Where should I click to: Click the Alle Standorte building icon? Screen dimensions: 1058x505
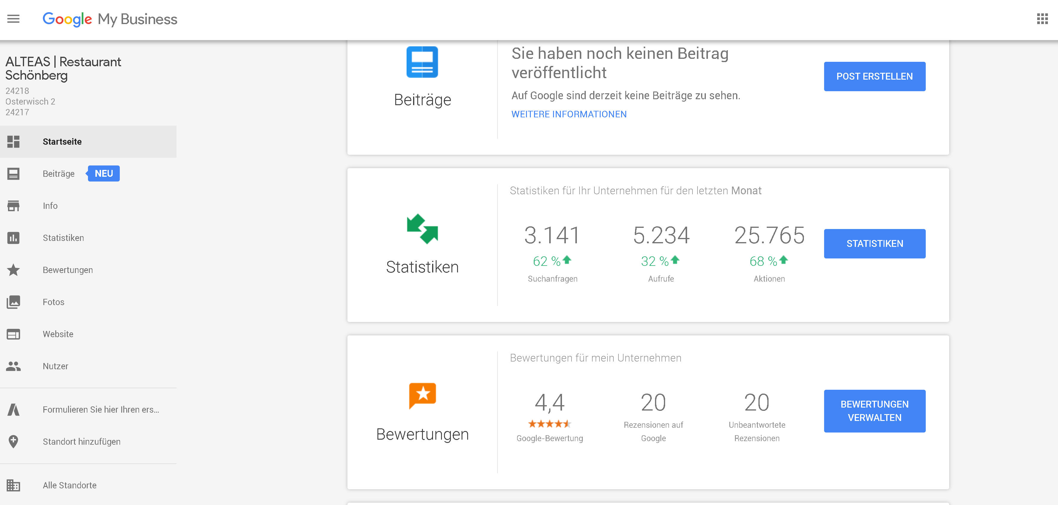[13, 485]
